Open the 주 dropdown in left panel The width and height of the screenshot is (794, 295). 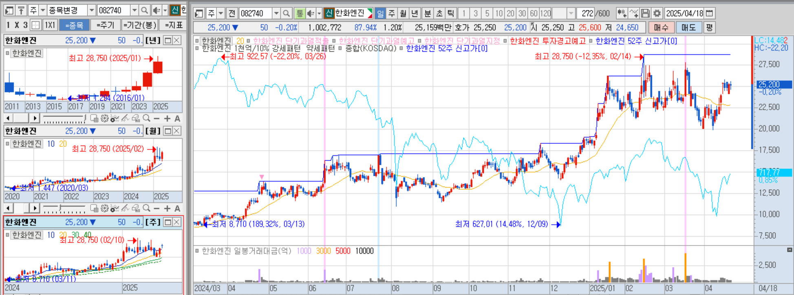click(x=42, y=10)
